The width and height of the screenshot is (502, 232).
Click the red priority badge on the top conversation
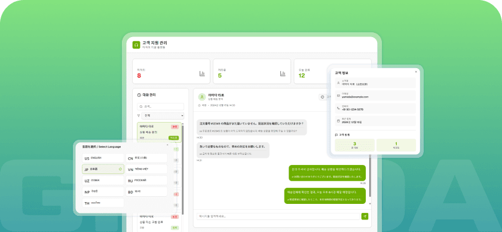tap(175, 127)
